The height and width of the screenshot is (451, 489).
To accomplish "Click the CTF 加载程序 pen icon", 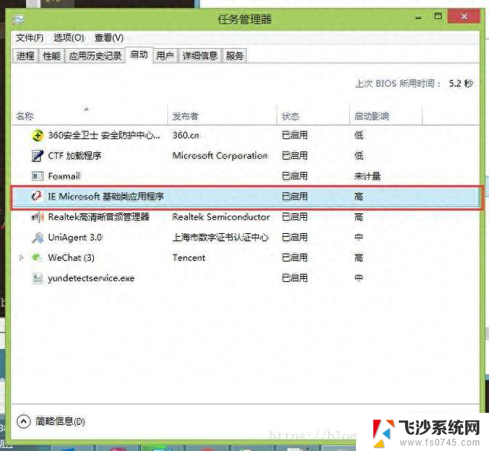I will (x=37, y=156).
